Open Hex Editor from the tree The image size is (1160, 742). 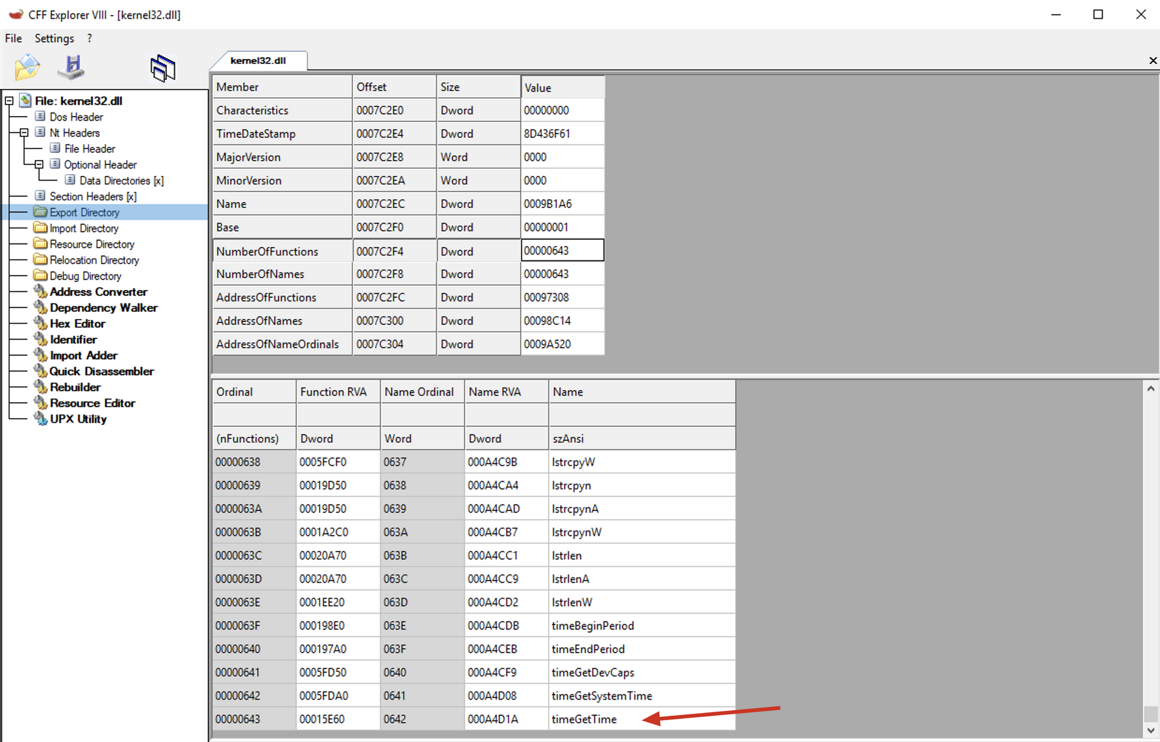pyautogui.click(x=77, y=323)
